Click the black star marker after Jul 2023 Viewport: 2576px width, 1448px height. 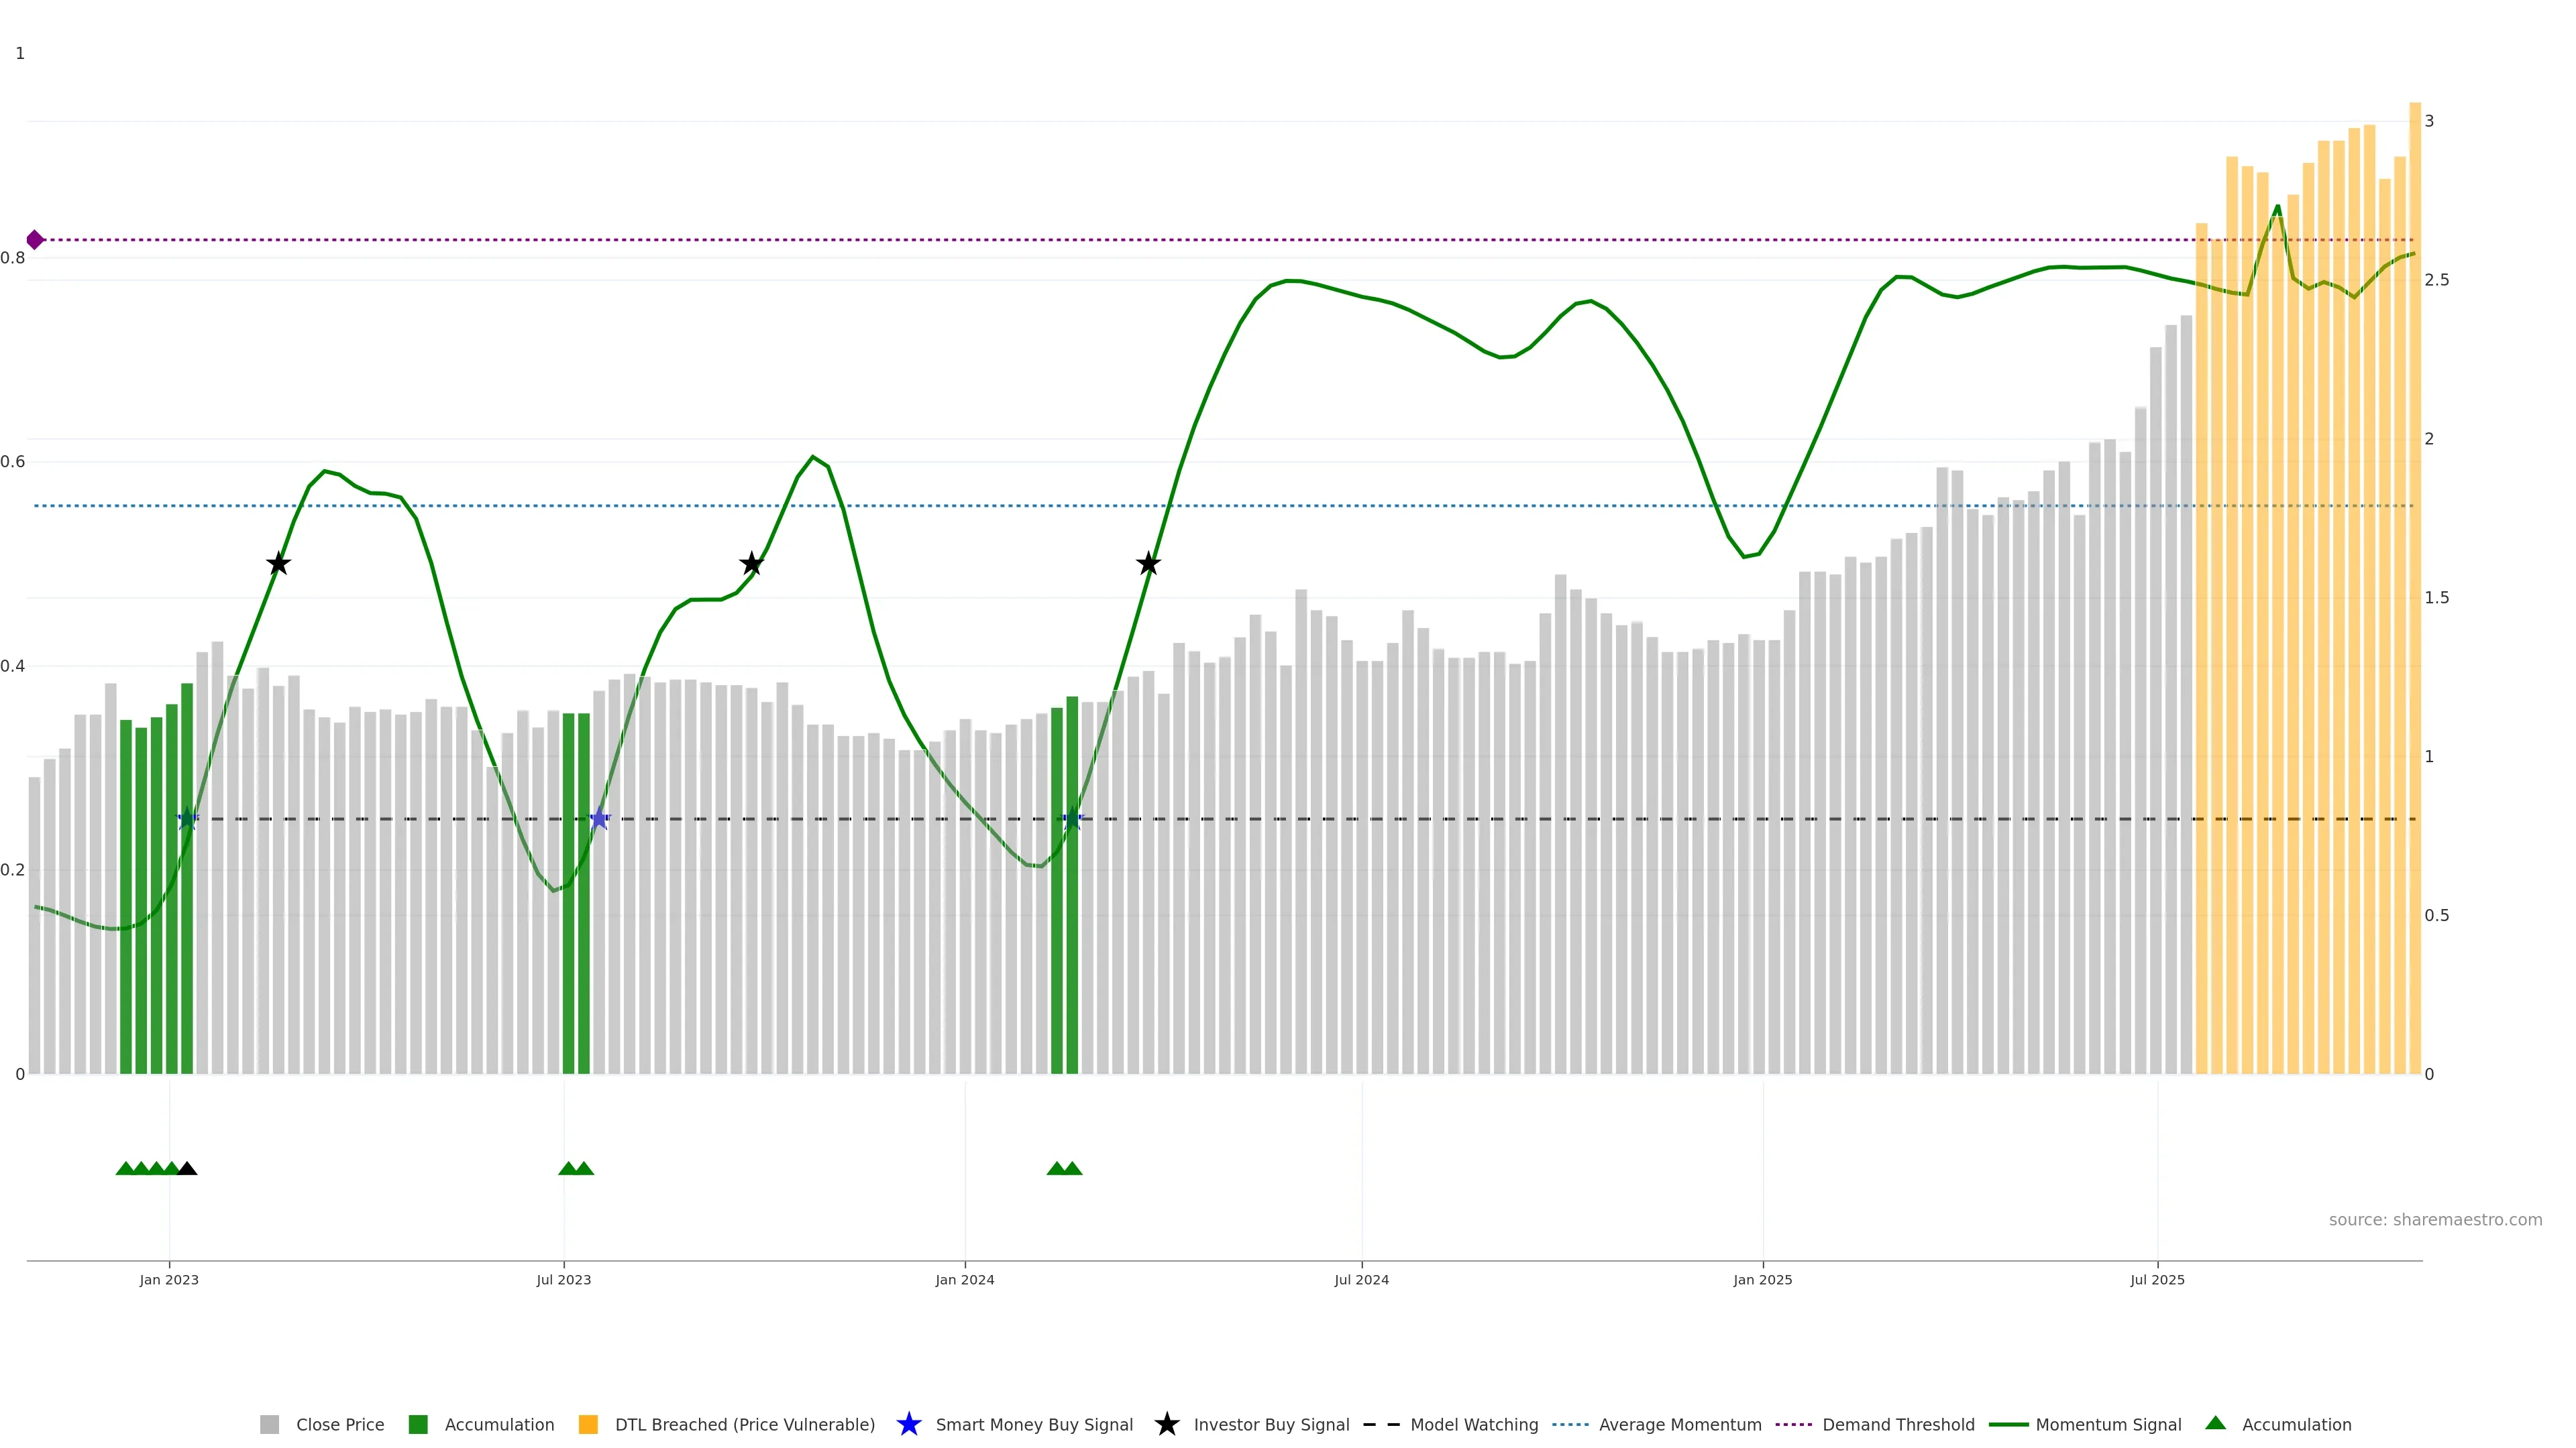751,564
